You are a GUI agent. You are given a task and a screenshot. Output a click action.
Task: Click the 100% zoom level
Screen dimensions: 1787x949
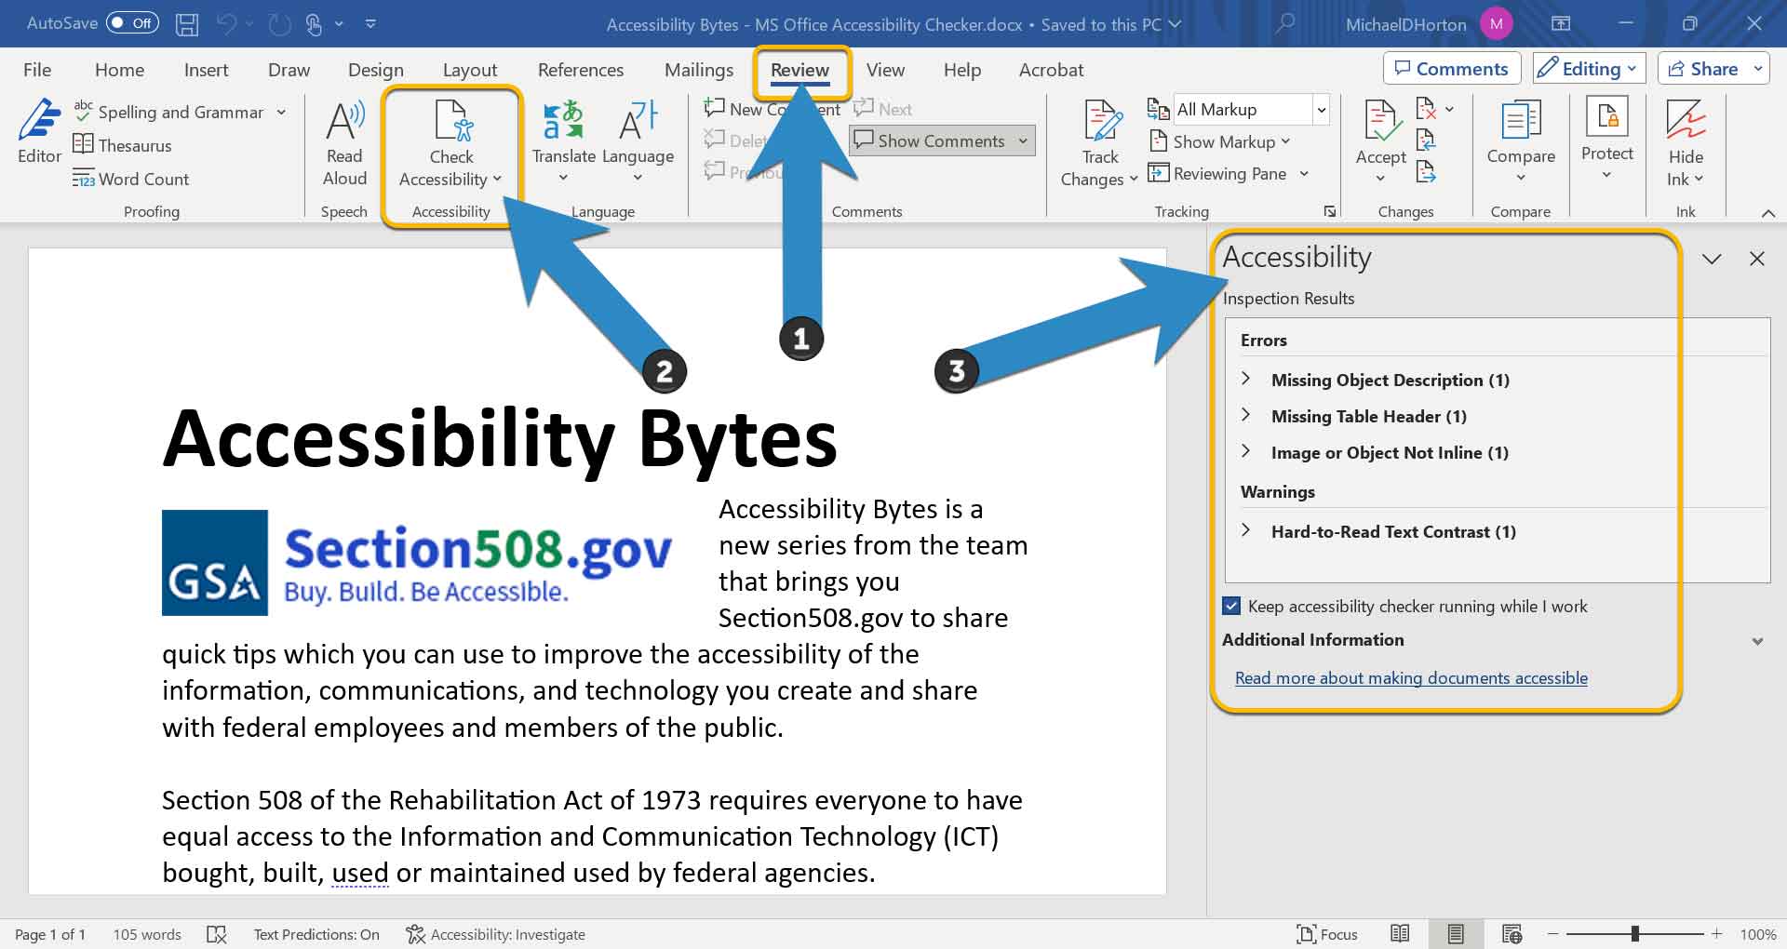pos(1758,934)
